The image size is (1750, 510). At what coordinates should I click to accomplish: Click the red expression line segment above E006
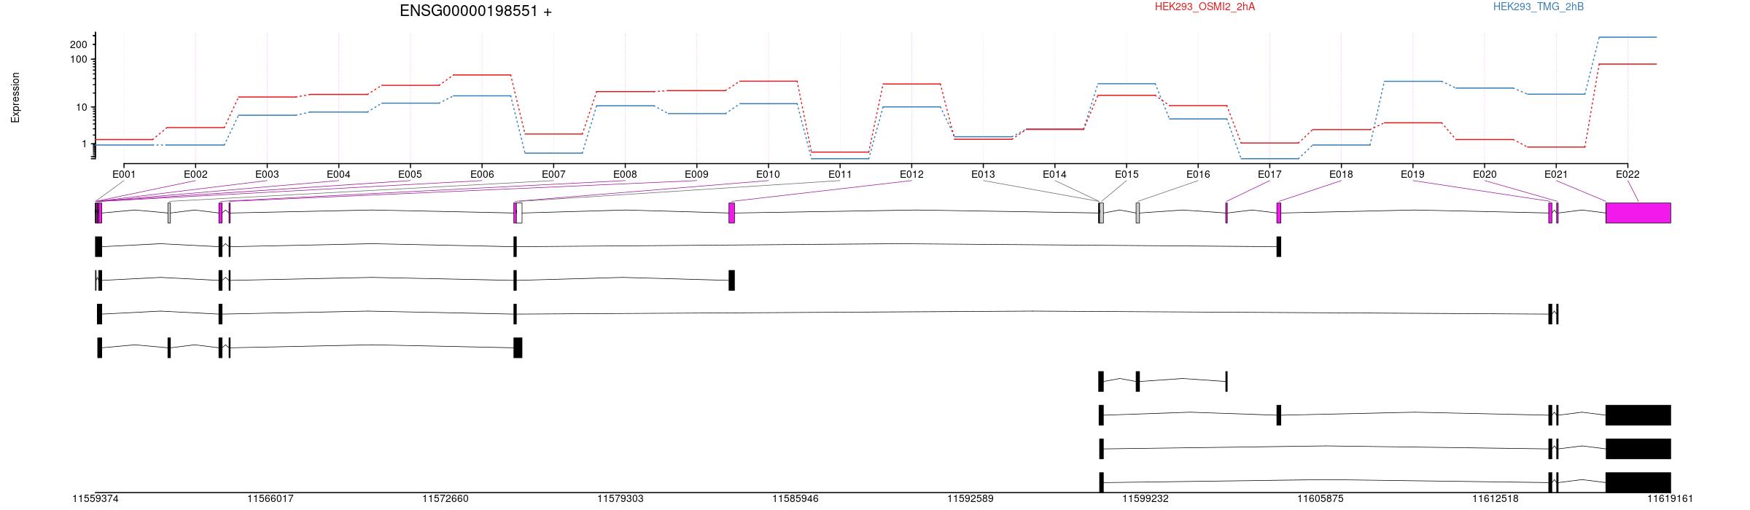coord(482,75)
